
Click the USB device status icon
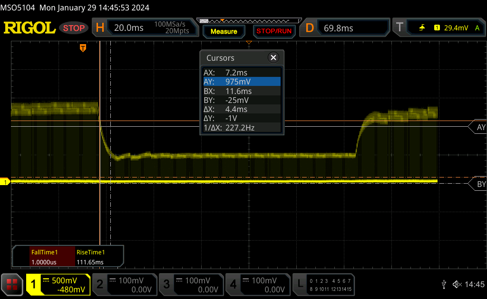click(444, 284)
